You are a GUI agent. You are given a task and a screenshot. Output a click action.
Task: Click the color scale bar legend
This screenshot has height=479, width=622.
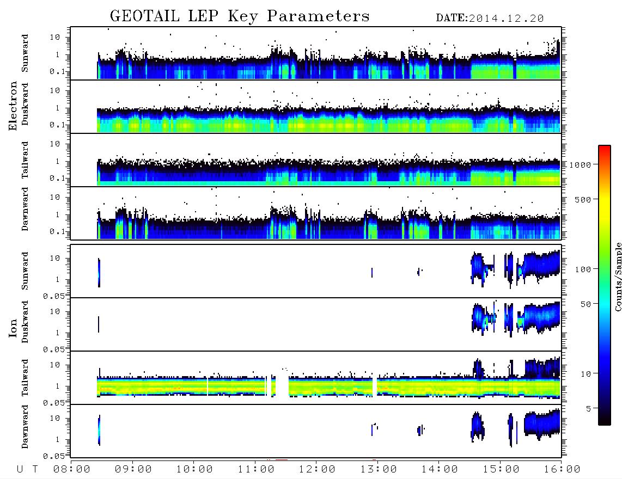(605, 285)
